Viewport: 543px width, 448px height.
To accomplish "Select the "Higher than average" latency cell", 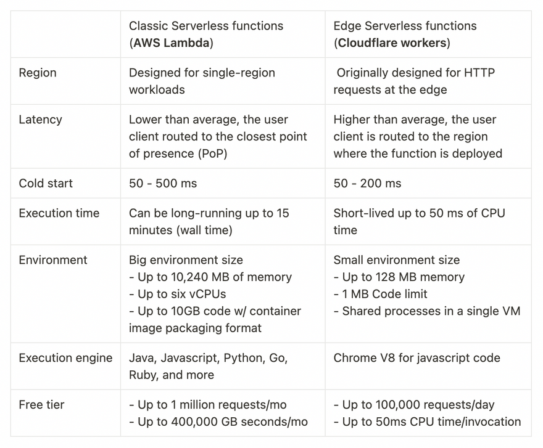I will click(x=418, y=136).
